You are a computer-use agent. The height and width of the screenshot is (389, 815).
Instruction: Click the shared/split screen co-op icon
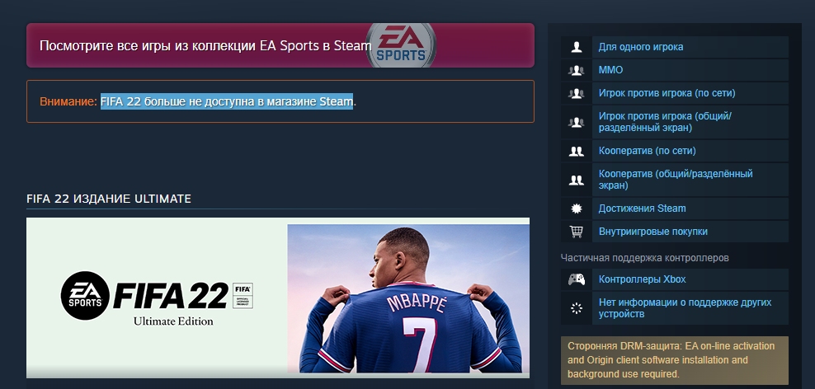pyautogui.click(x=576, y=180)
